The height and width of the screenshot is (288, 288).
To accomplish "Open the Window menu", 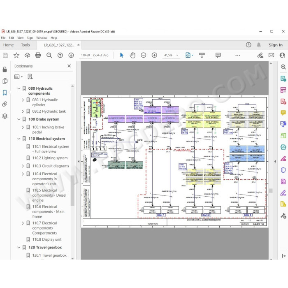I will [42, 38].
